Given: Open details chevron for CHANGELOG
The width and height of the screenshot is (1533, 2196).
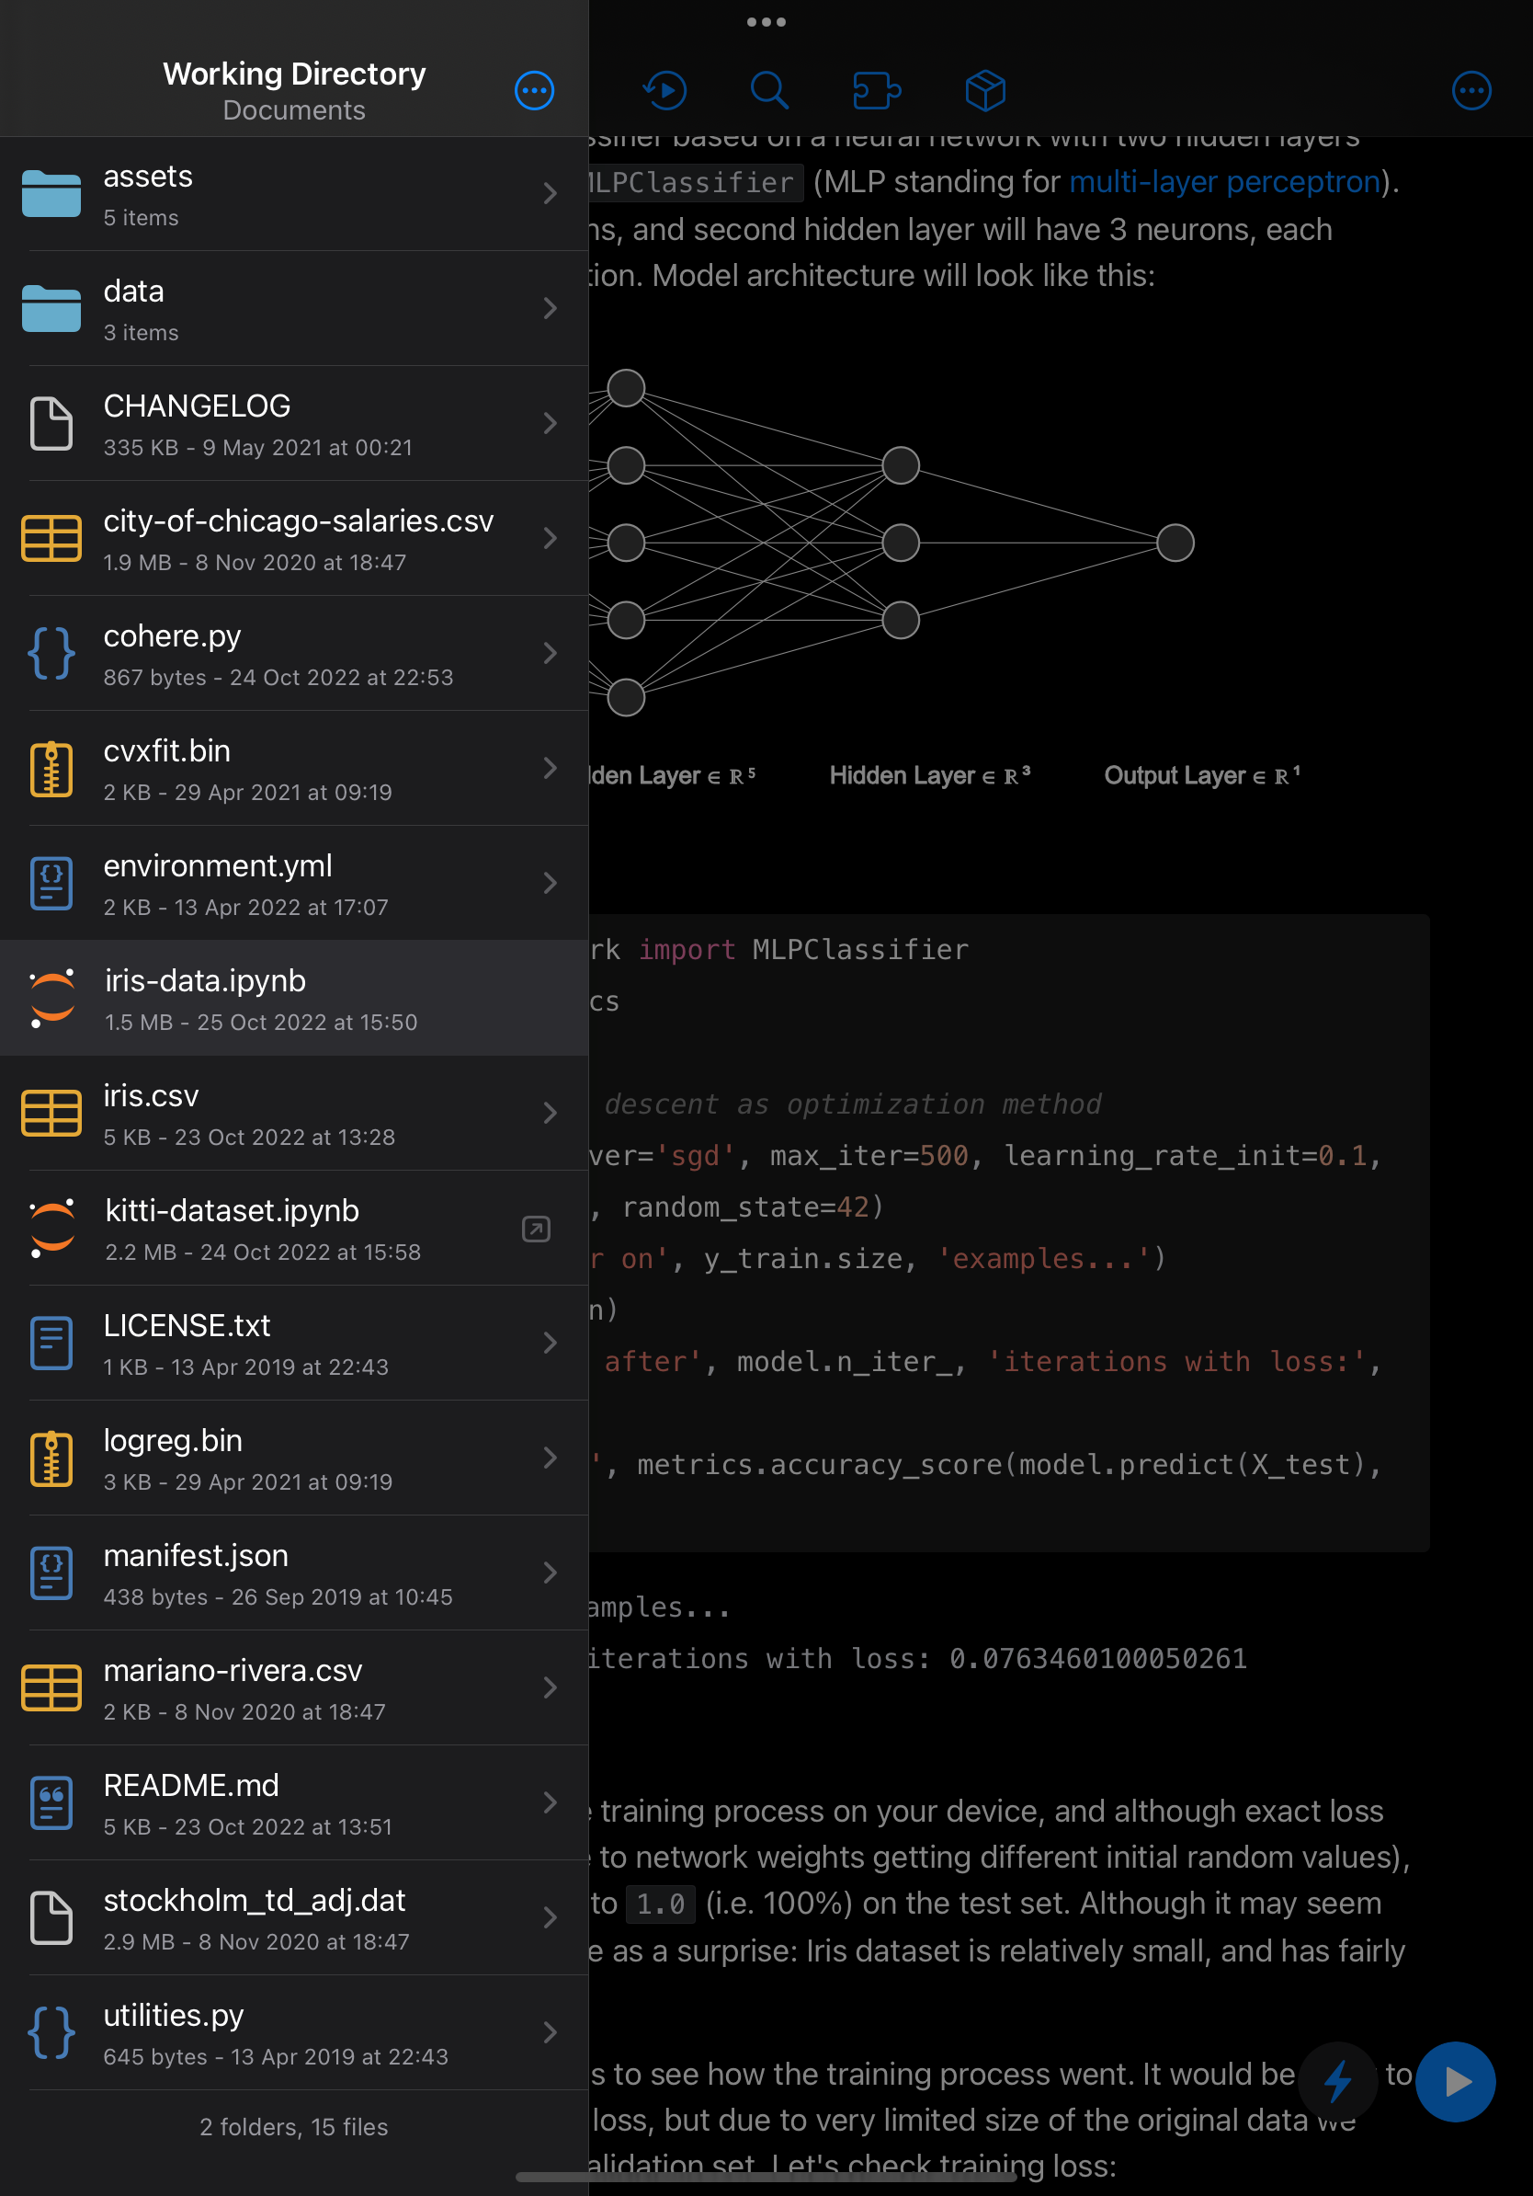Looking at the screenshot, I should tap(550, 423).
